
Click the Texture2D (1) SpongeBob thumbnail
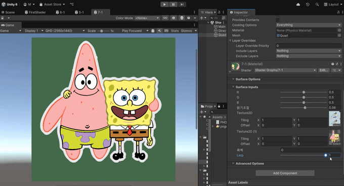334,137
